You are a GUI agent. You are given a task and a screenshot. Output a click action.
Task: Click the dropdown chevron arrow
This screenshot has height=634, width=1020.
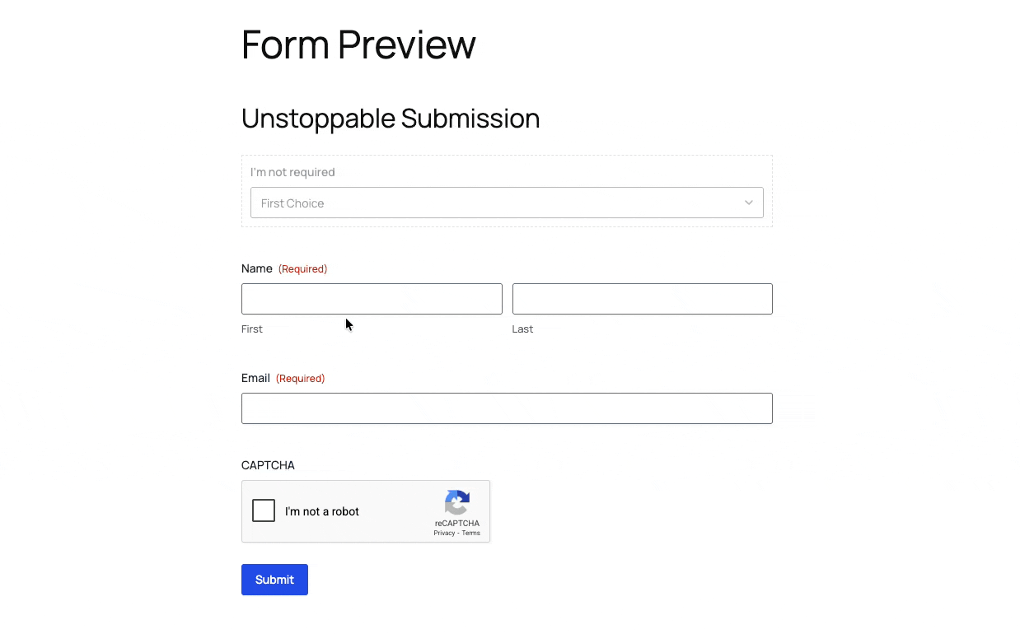tap(748, 203)
